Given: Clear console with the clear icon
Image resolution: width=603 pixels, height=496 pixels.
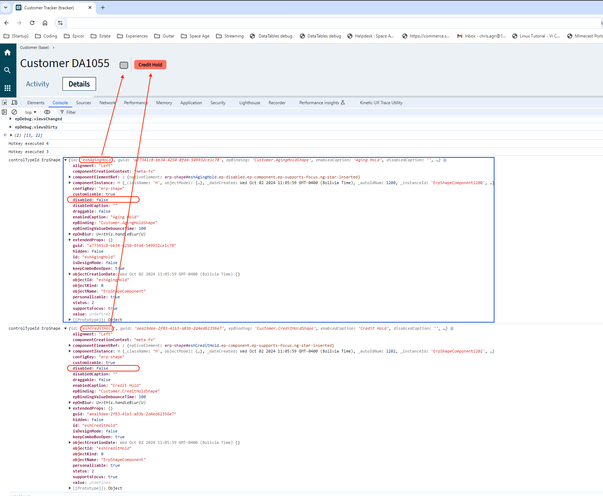Looking at the screenshot, I should (x=14, y=112).
